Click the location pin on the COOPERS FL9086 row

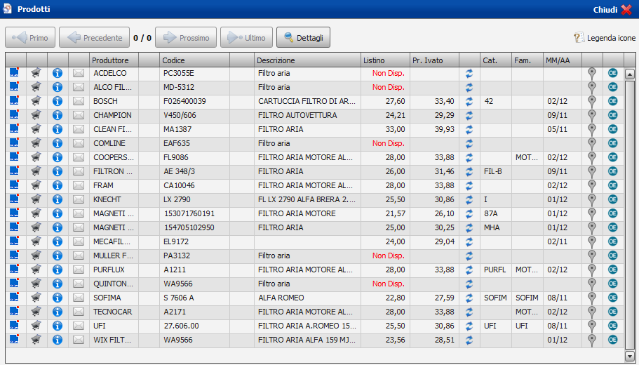[592, 158]
